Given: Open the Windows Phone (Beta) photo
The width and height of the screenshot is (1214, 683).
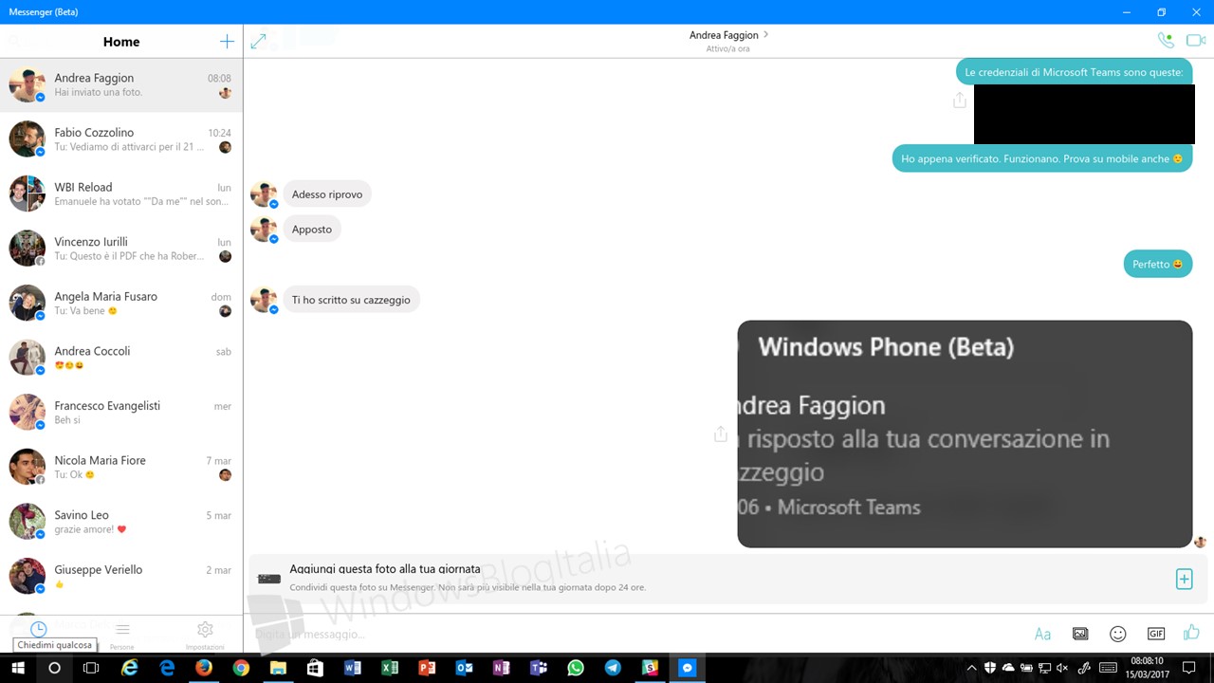Looking at the screenshot, I should click(965, 434).
